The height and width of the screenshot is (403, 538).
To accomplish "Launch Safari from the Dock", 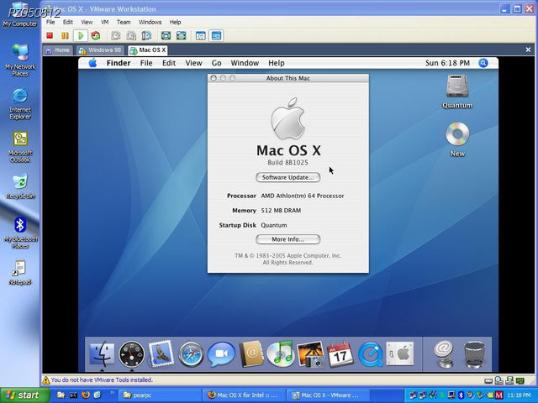I will coord(191,354).
